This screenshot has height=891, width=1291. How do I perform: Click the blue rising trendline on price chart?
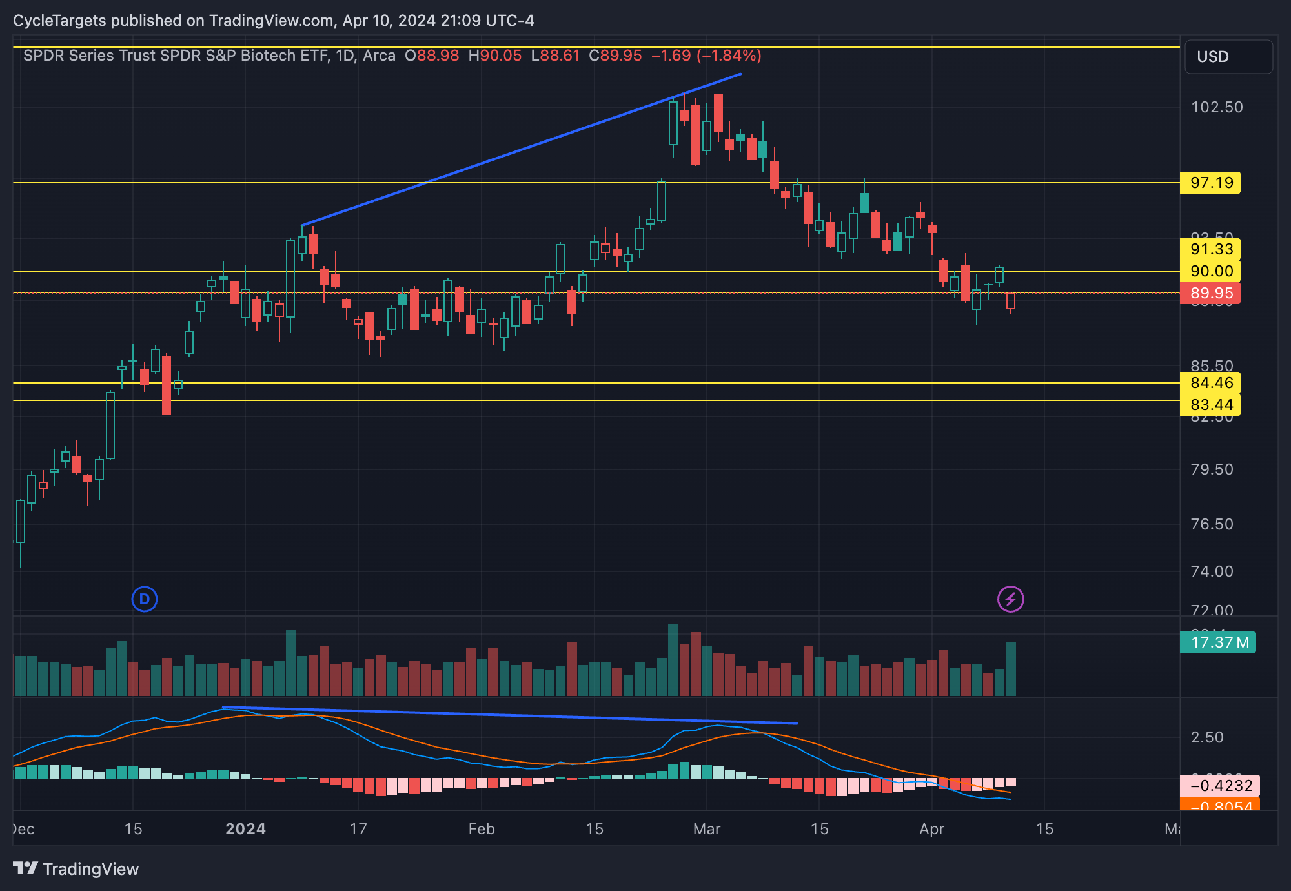tap(522, 150)
